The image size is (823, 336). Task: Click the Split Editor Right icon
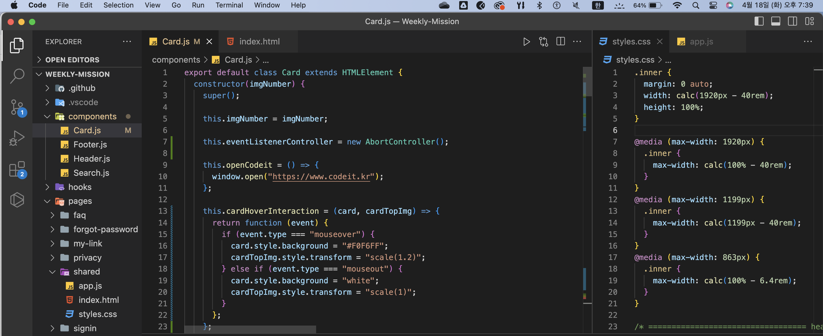coord(560,41)
